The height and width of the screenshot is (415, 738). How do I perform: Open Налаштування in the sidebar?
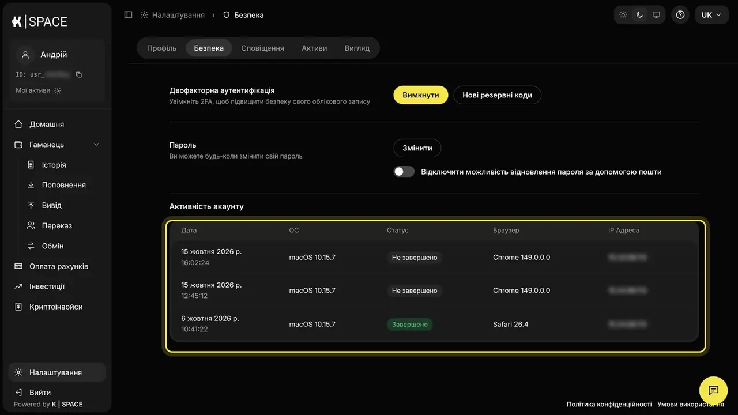click(x=57, y=372)
